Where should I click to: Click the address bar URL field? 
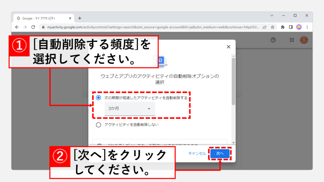(x=152, y=27)
